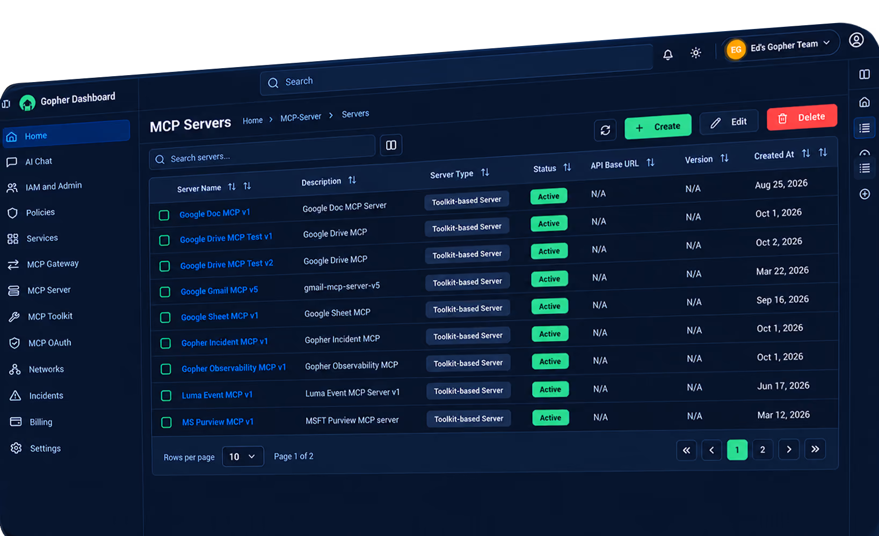Screen dimensions: 879x536
Task: Click the green Create button
Action: [658, 127]
